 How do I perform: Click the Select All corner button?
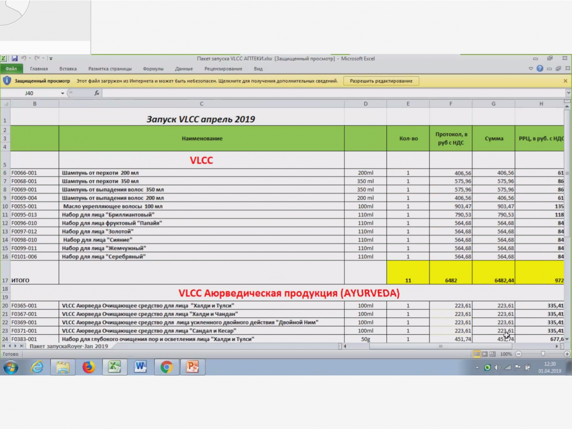5,103
